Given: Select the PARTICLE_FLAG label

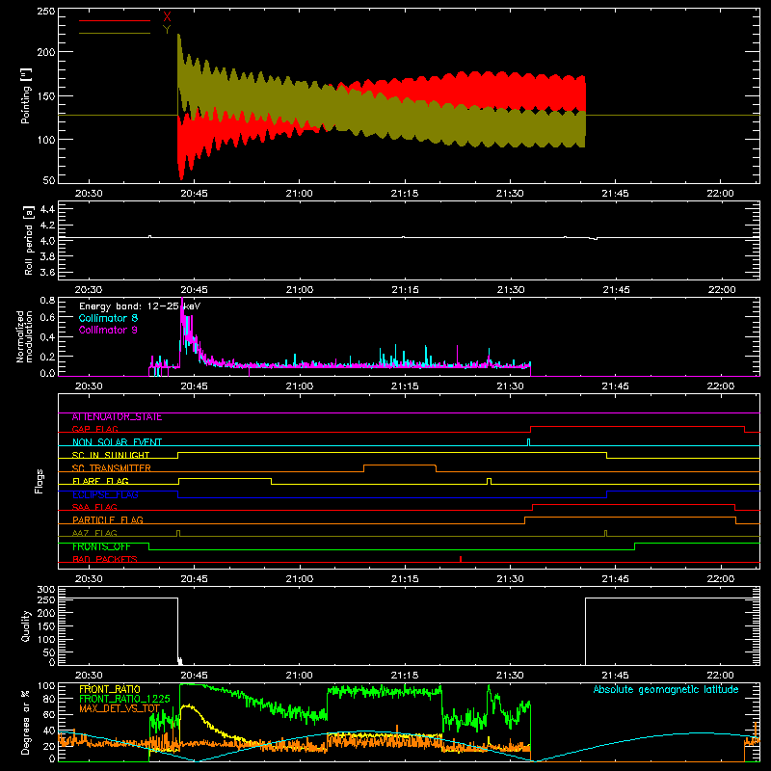Looking at the screenshot, I should tap(108, 520).
